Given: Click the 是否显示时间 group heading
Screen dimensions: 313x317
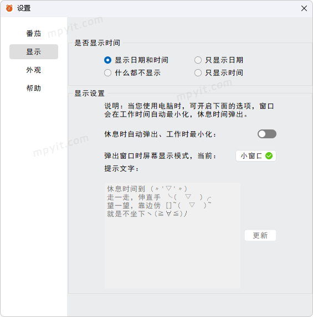Looking at the screenshot, I should [x=97, y=43].
